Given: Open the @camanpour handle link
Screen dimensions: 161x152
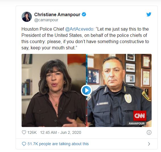Looking at the screenshot, I should (x=46, y=20).
